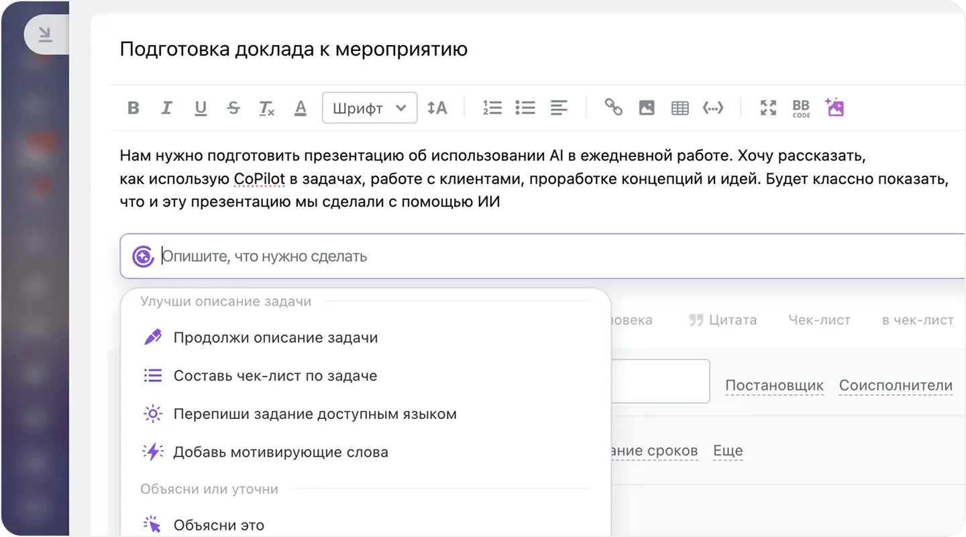Insert an image into the description

646,107
